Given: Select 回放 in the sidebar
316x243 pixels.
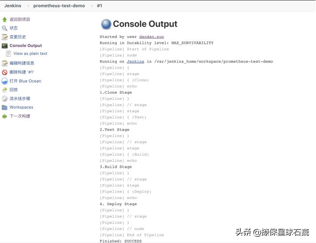Looking at the screenshot, I should (13, 90).
